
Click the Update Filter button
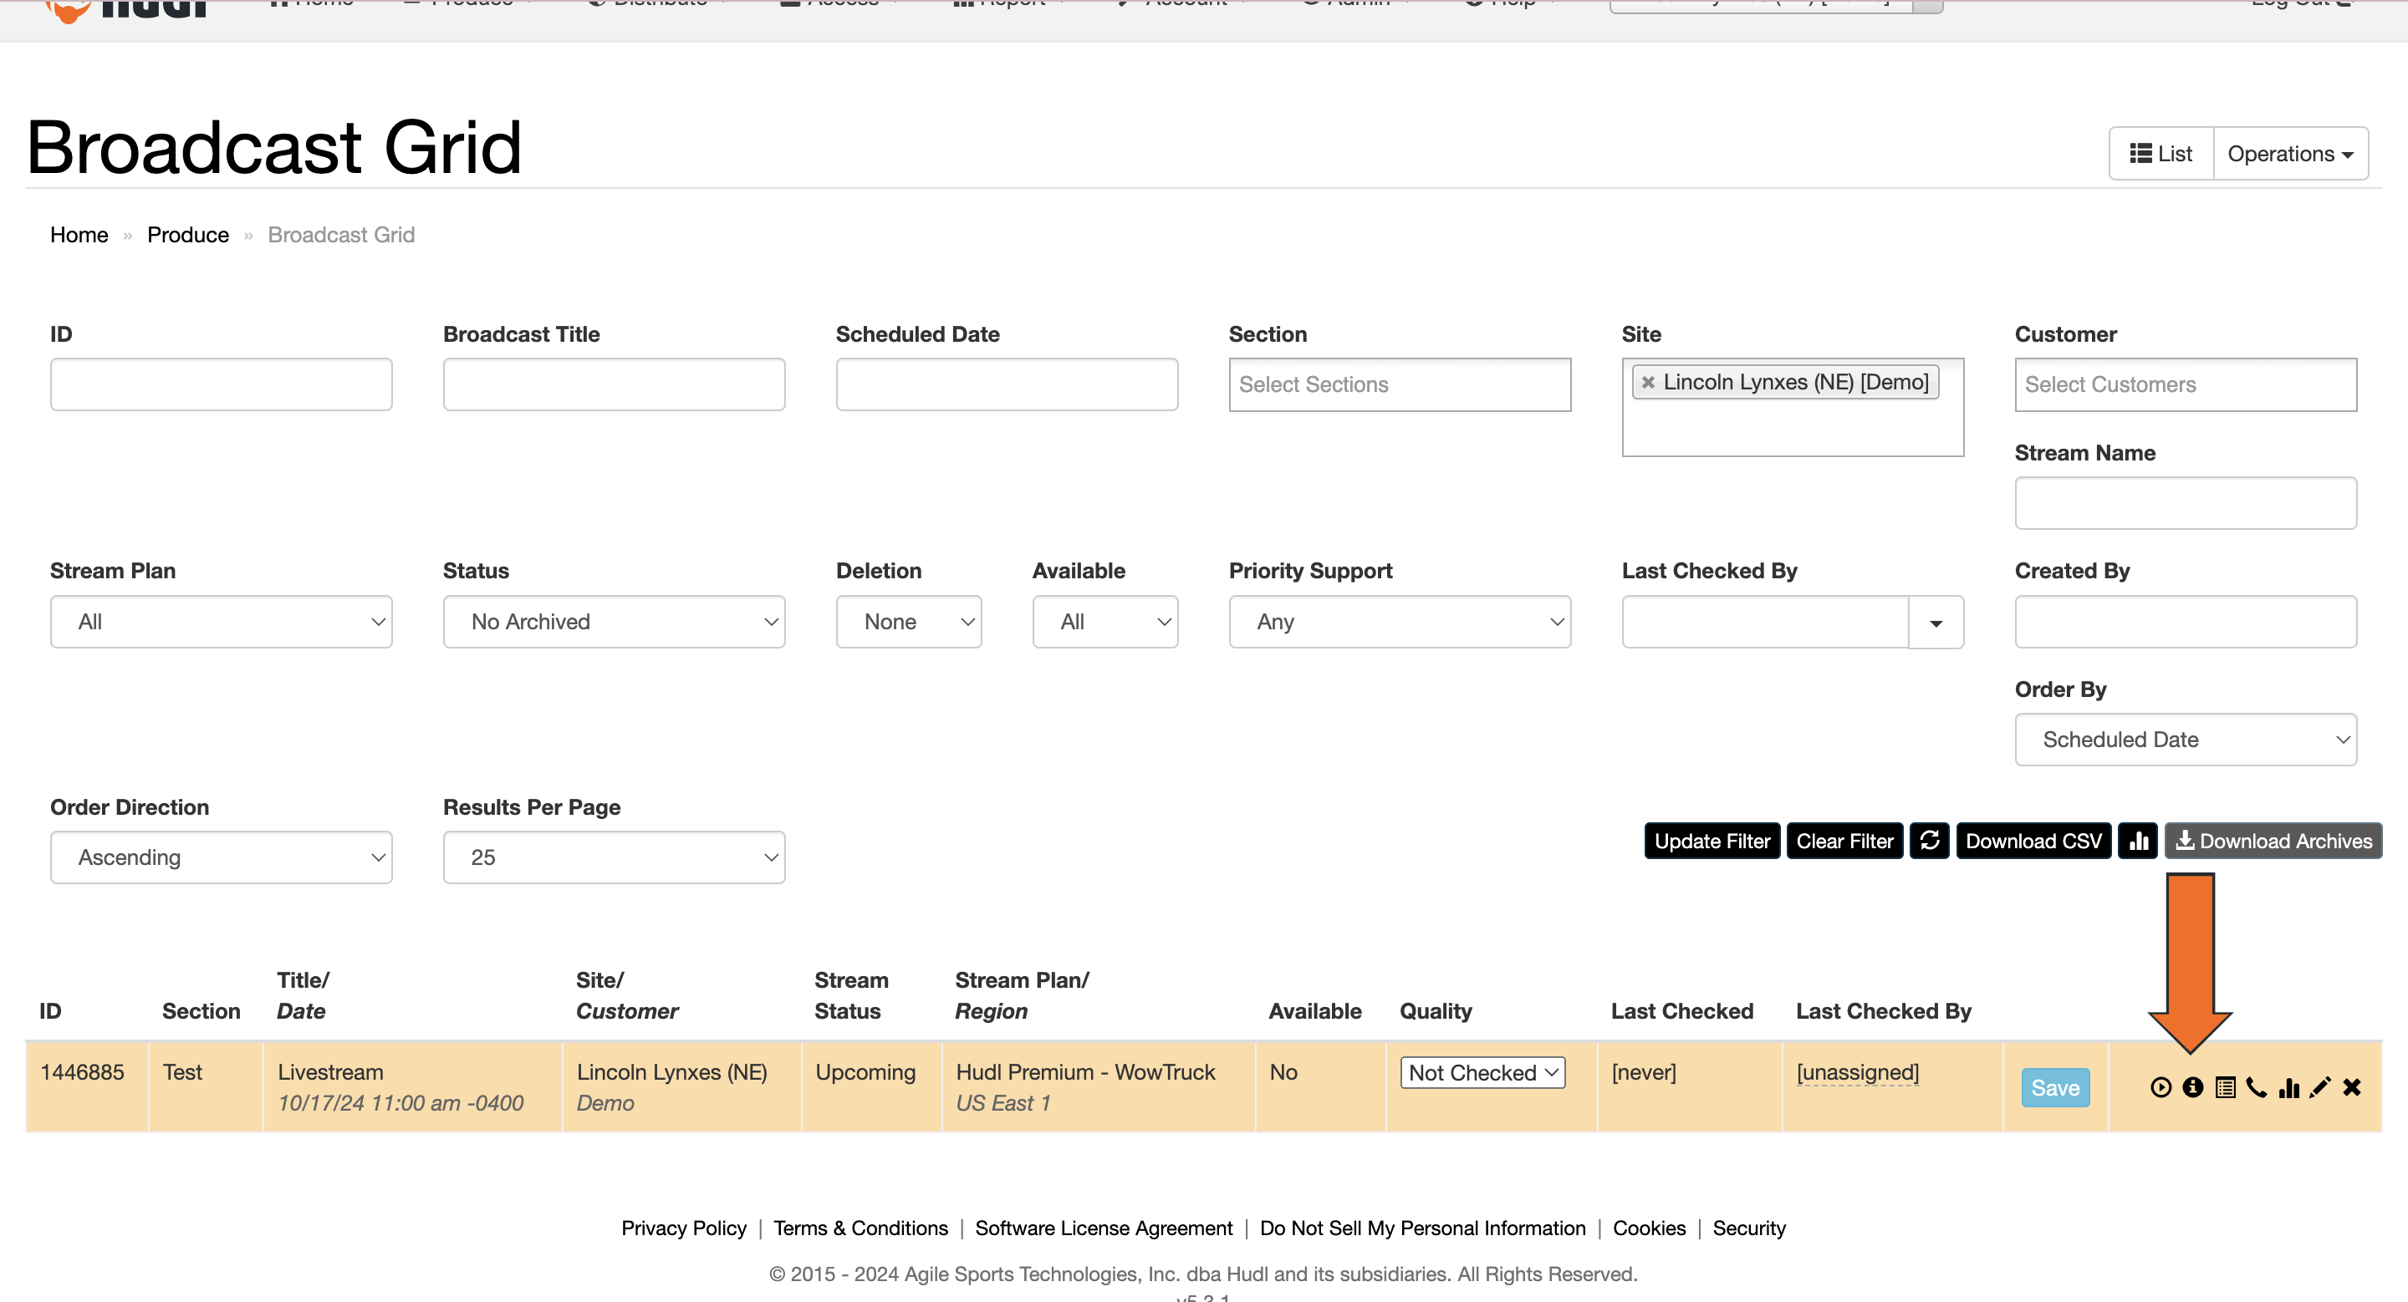tap(1712, 841)
